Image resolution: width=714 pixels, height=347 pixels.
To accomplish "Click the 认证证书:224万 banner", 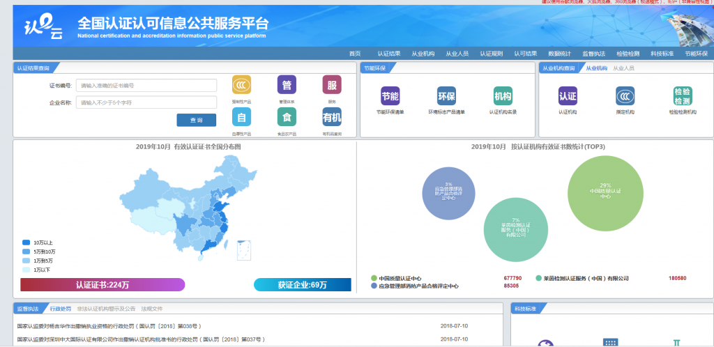I will (102, 285).
